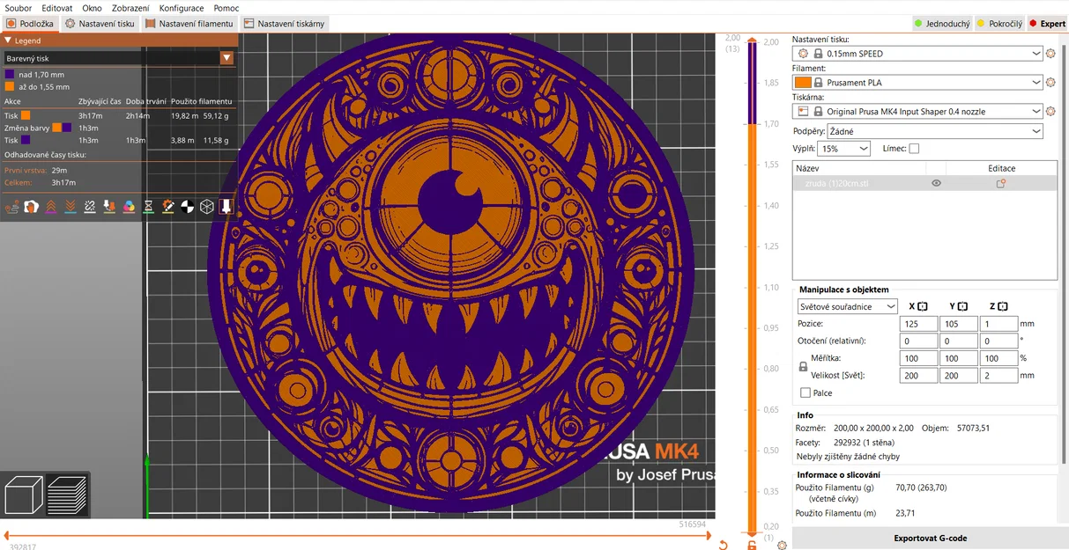
Task: Click the reset arrow icon below vertical slider
Action: point(724,545)
